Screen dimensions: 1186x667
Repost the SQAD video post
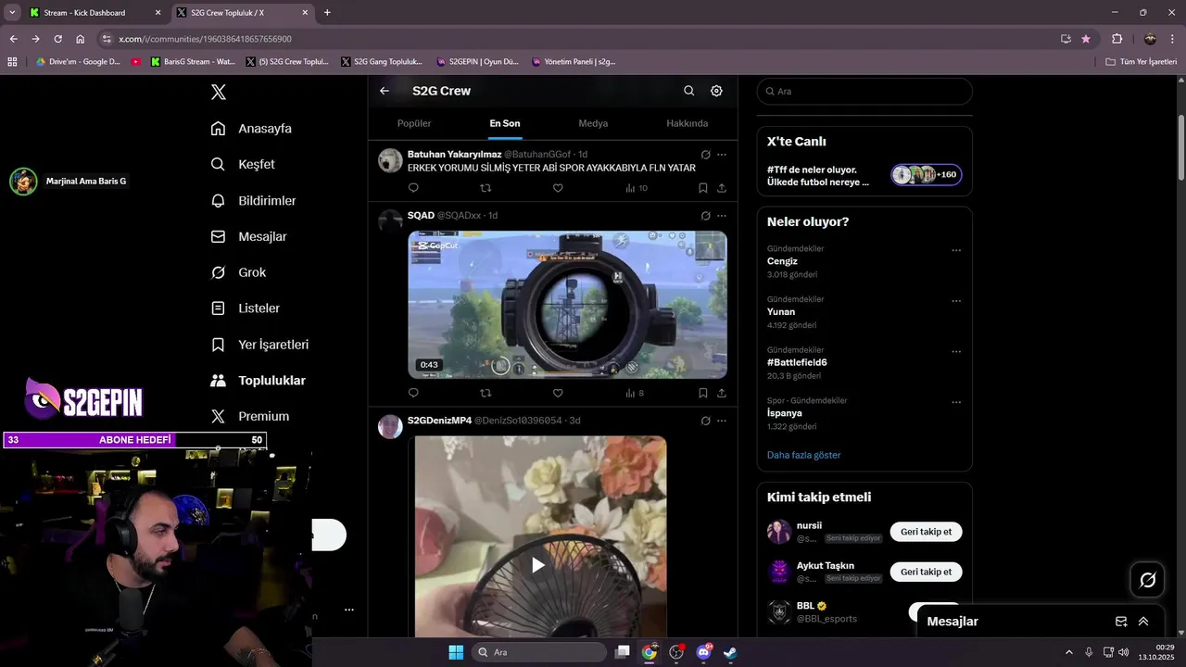[x=486, y=393]
